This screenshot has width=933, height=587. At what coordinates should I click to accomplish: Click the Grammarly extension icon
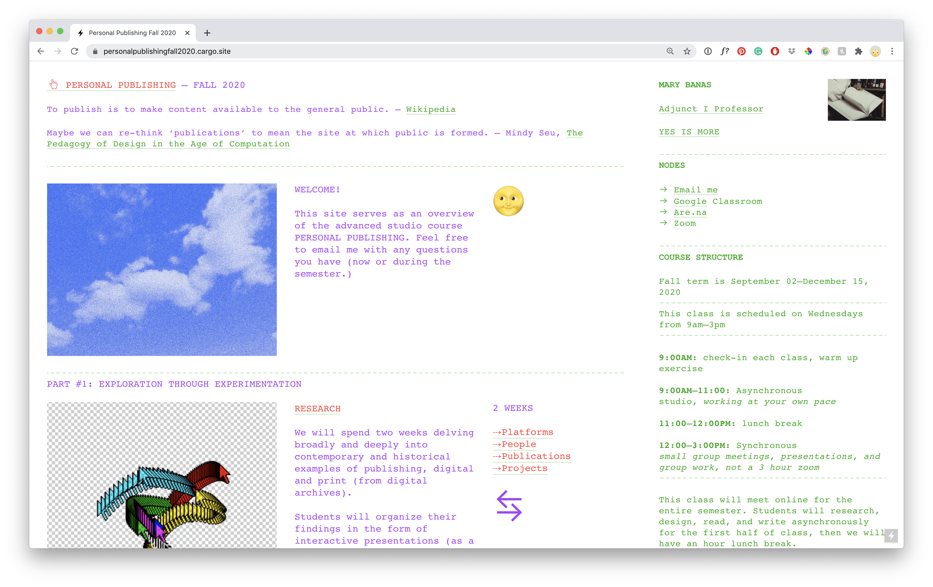coord(758,51)
